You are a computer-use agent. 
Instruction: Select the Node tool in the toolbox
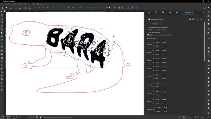pyautogui.click(x=2, y=15)
